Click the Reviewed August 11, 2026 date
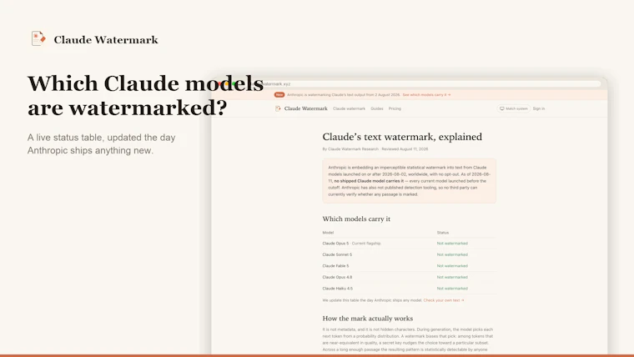 click(405, 148)
